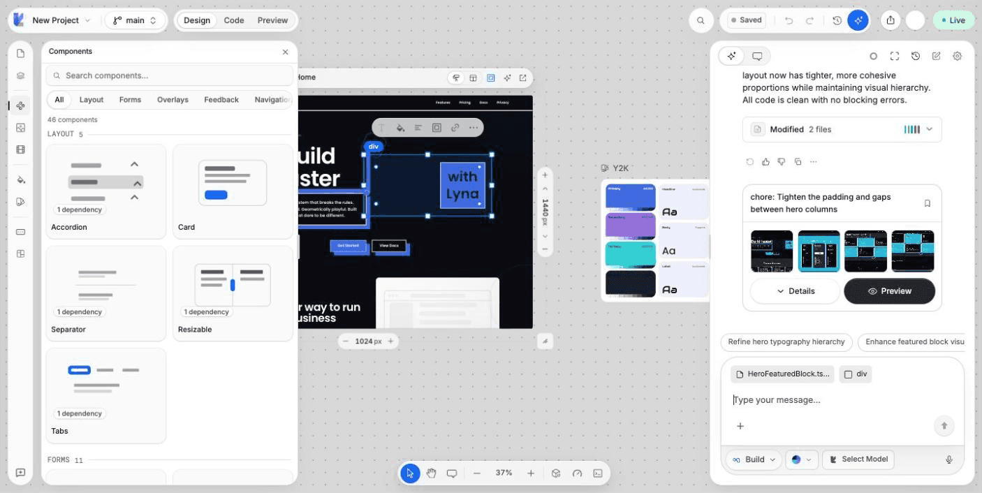Select the comment tool in bottom toolbar

point(452,473)
